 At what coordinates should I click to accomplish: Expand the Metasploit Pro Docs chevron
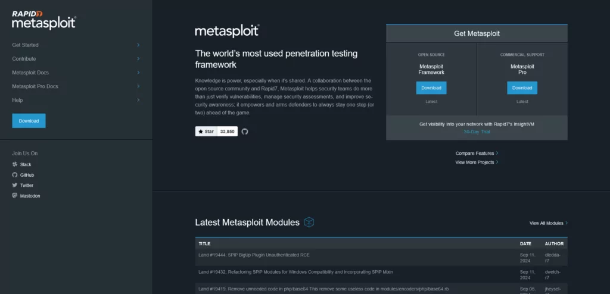point(138,86)
